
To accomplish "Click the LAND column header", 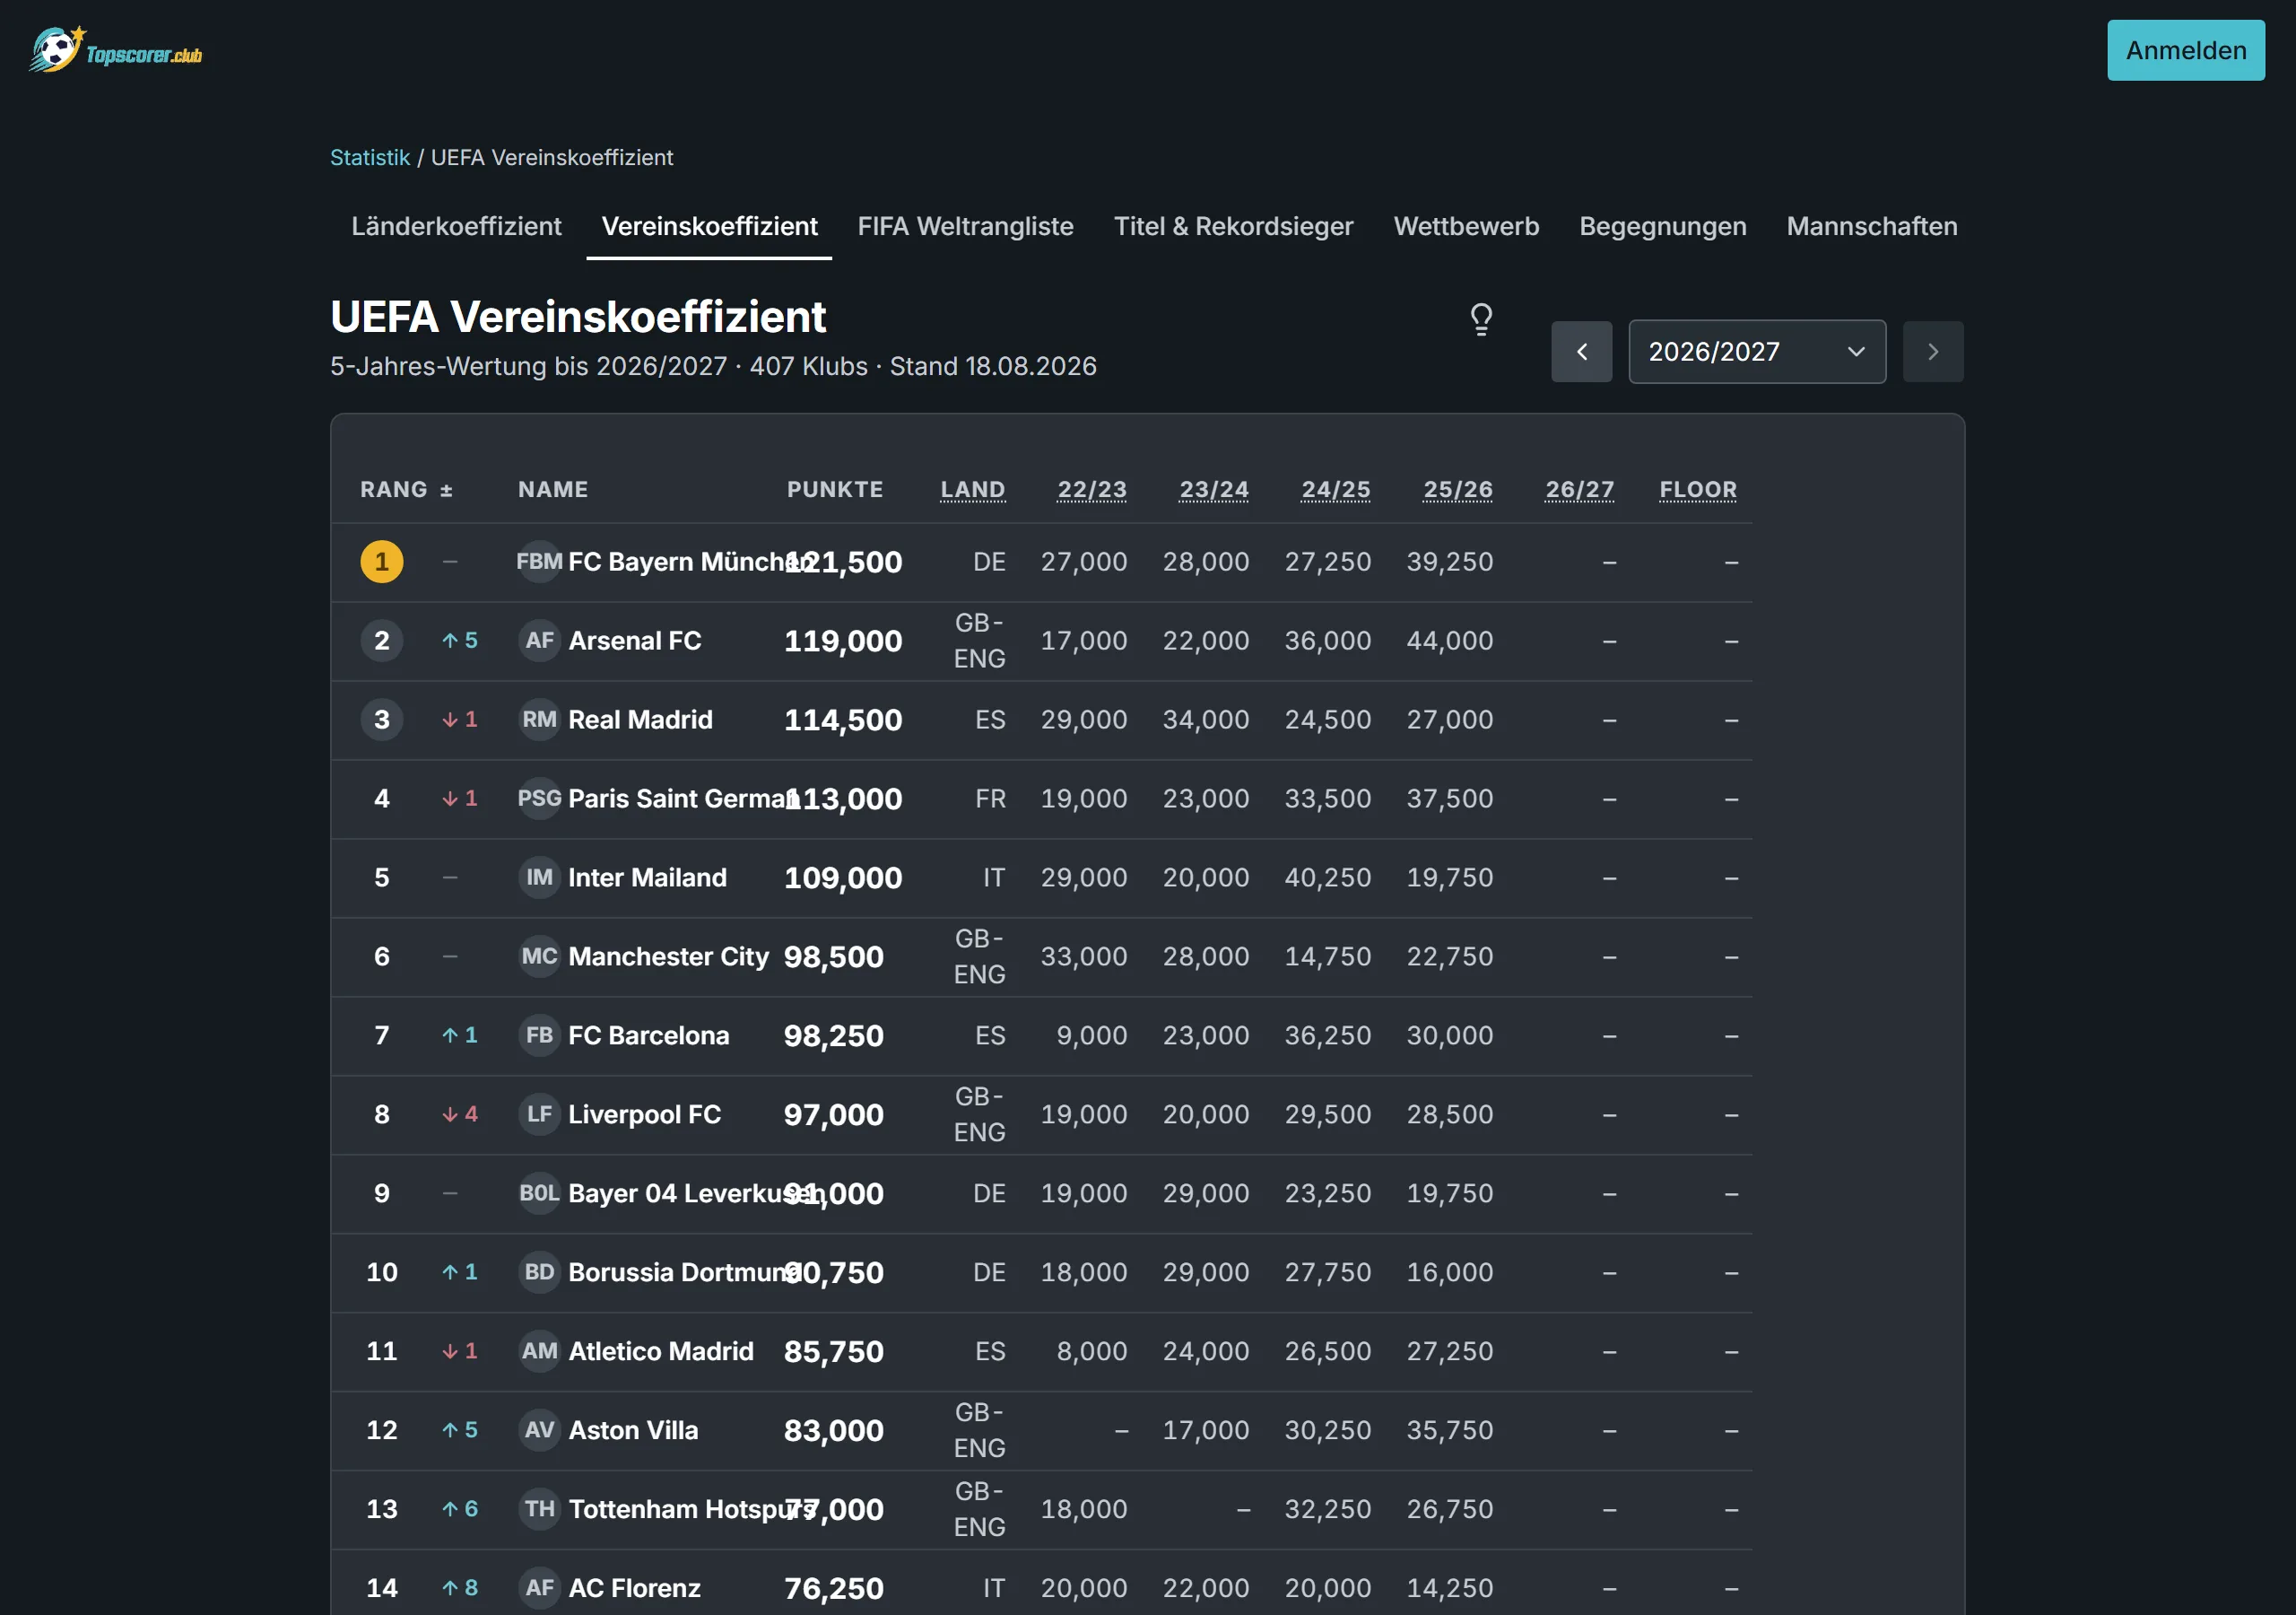I will tap(972, 489).
